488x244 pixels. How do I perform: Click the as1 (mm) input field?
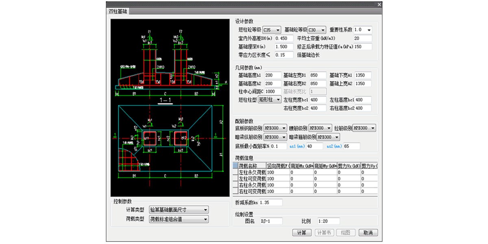(x=315, y=146)
